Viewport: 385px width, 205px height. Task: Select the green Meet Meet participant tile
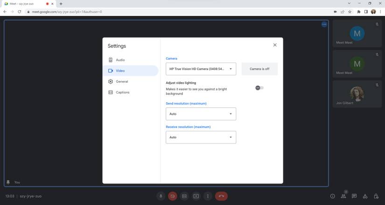357,64
